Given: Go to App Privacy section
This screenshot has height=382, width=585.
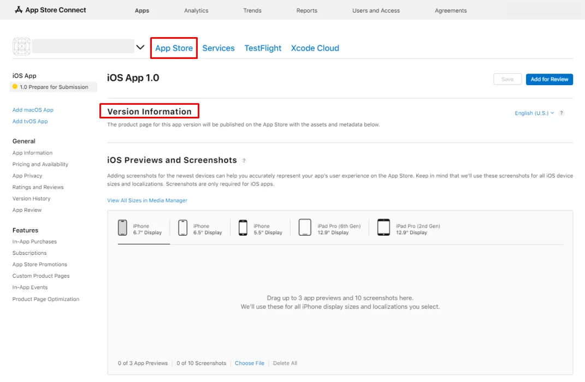Looking at the screenshot, I should click(27, 176).
